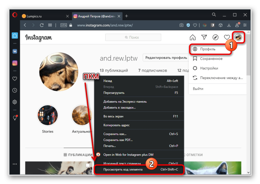260x184 pixels.
Task: Open the ad blocker shield icon
Action: click(188, 25)
